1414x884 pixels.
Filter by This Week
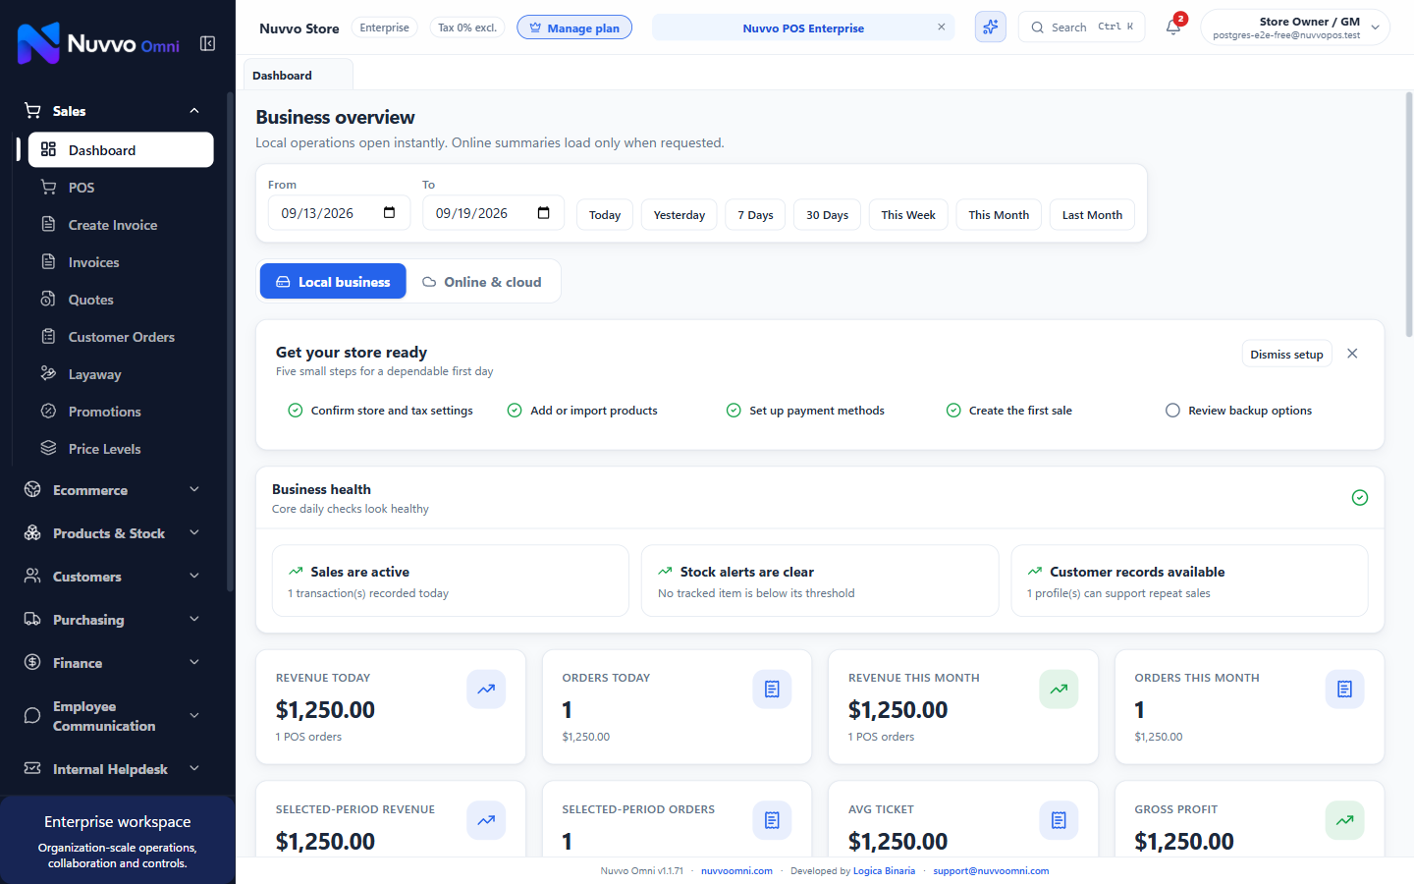pos(908,215)
